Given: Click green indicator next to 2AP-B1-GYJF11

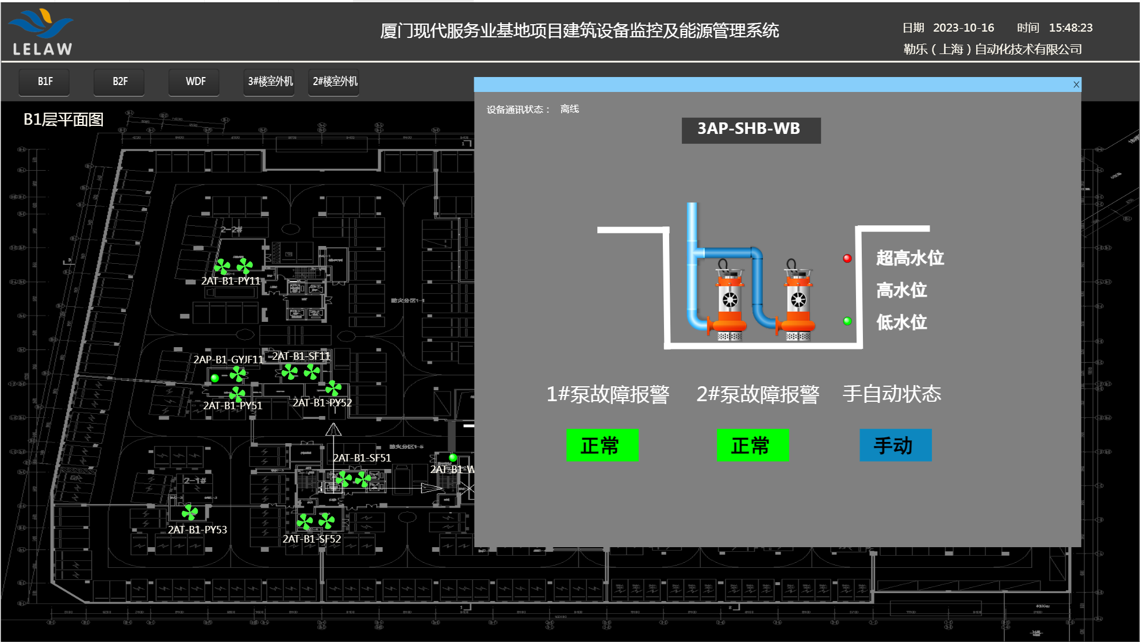Looking at the screenshot, I should [x=214, y=378].
